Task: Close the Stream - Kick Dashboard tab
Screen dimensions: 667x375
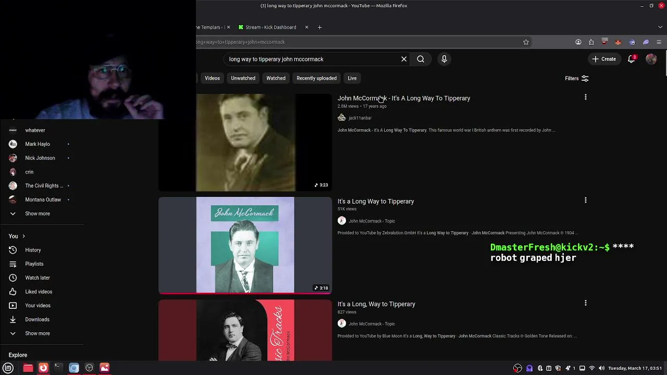Action: (x=306, y=27)
